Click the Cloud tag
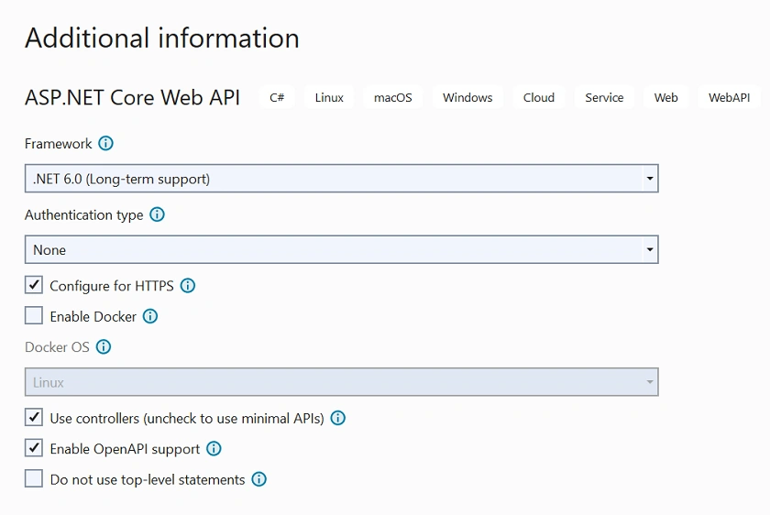The height and width of the screenshot is (515, 770). 539,97
